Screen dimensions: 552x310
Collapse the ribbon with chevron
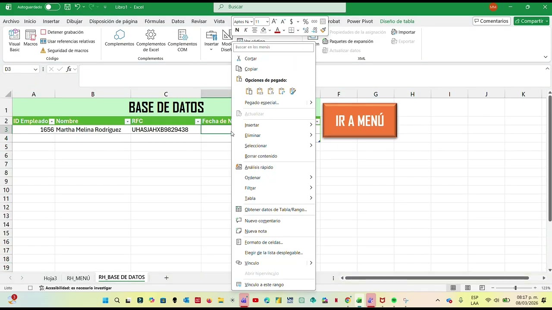546,57
